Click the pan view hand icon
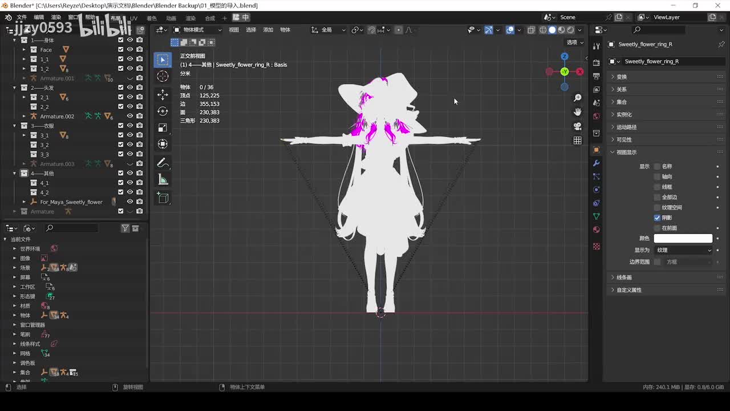 click(578, 112)
